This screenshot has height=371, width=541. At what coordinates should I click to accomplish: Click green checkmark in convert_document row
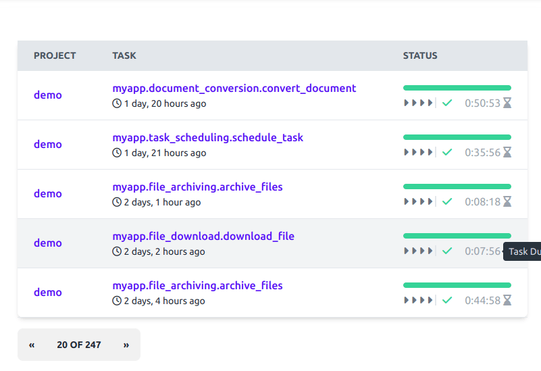[x=446, y=103]
